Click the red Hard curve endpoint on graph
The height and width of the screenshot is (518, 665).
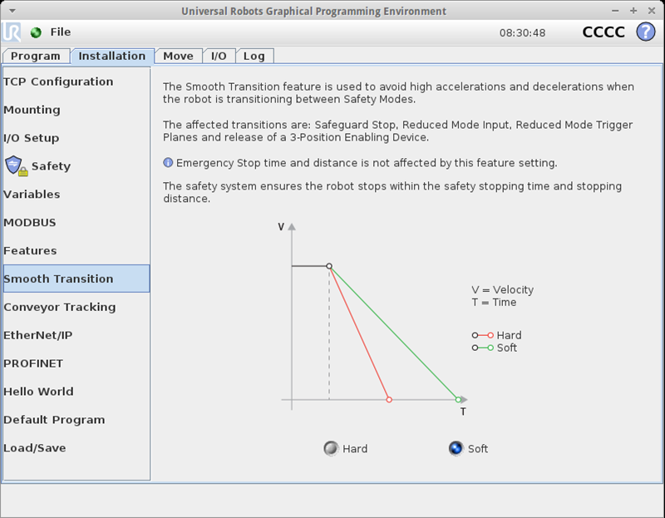(389, 400)
